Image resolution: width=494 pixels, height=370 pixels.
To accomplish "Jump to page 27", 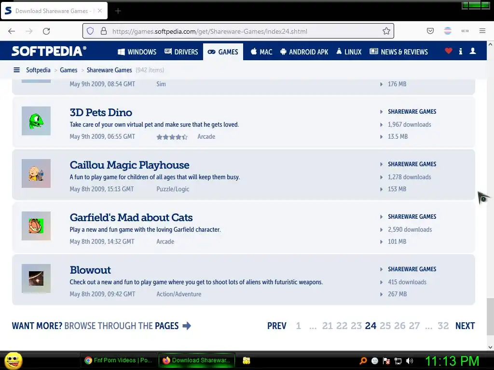I will (x=414, y=326).
